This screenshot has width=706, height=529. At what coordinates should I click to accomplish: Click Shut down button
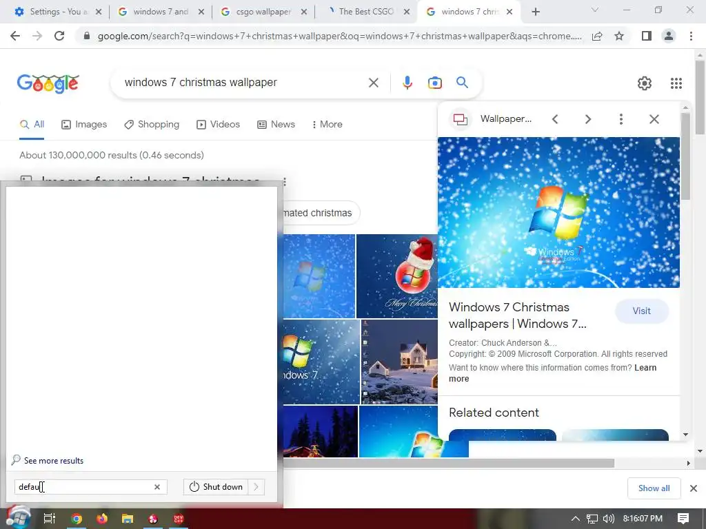pyautogui.click(x=216, y=487)
